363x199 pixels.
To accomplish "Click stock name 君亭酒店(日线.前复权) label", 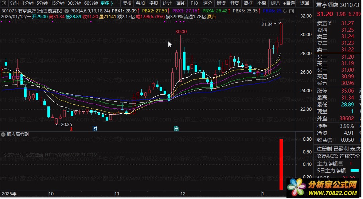I will point(40,11).
